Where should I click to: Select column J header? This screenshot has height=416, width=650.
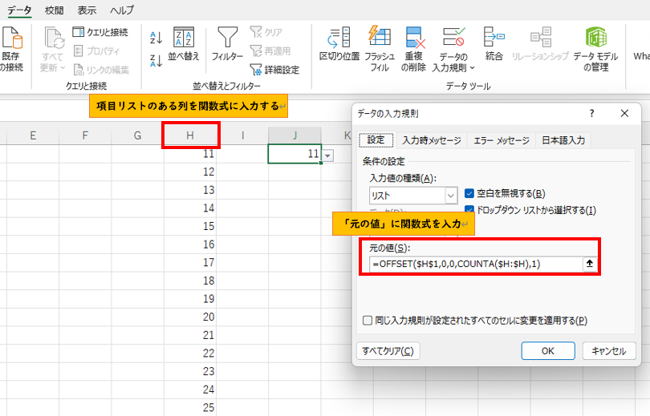[295, 135]
